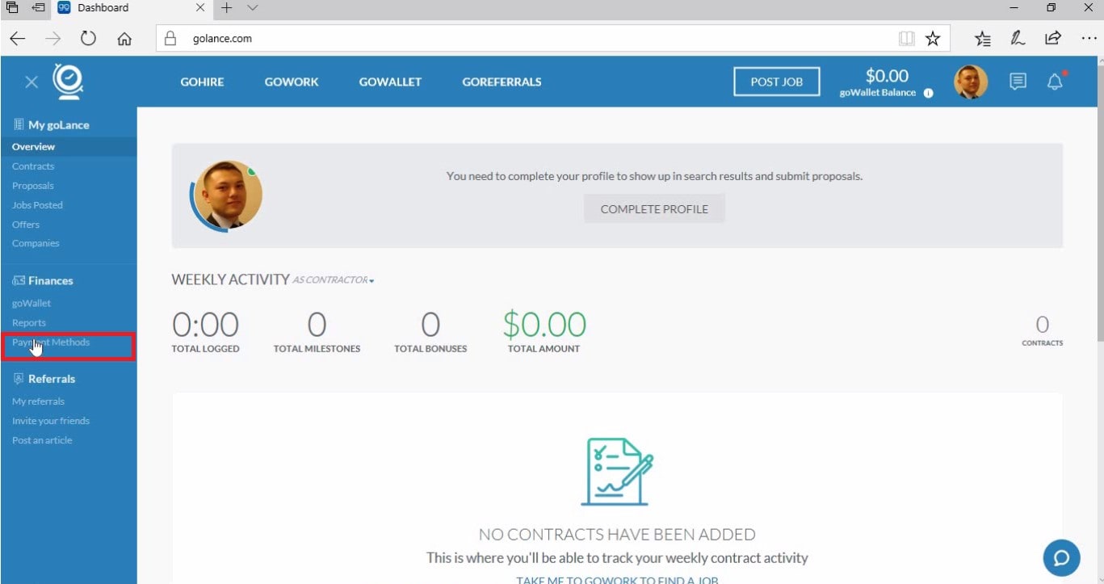Click TAKE ME TO GOWORK link

point(617,579)
